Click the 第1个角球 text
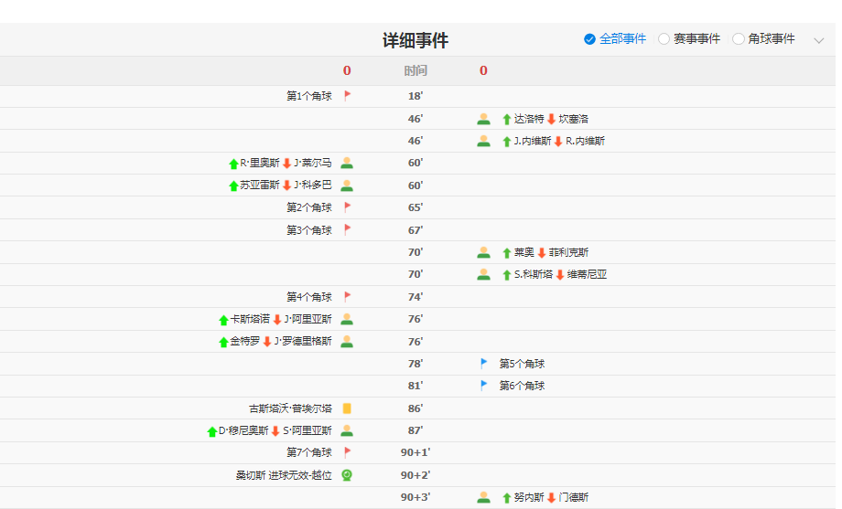 tap(309, 96)
